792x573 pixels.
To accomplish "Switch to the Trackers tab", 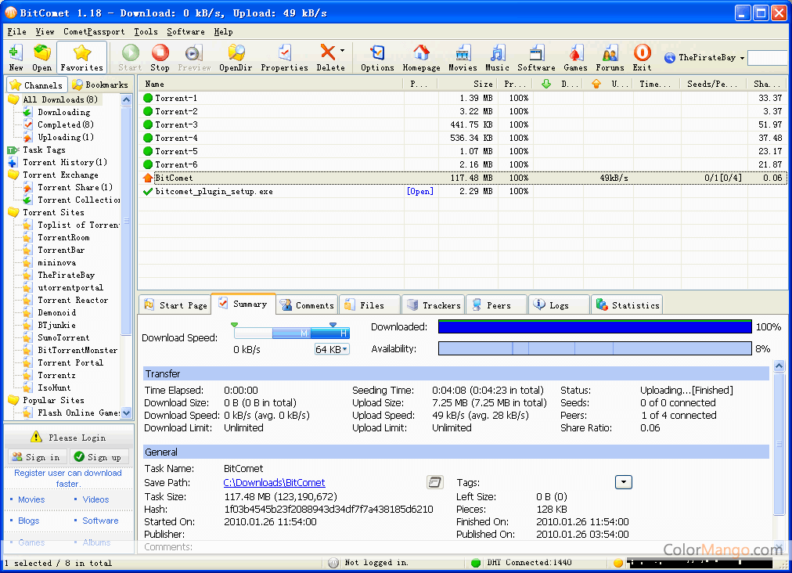I will pos(434,305).
